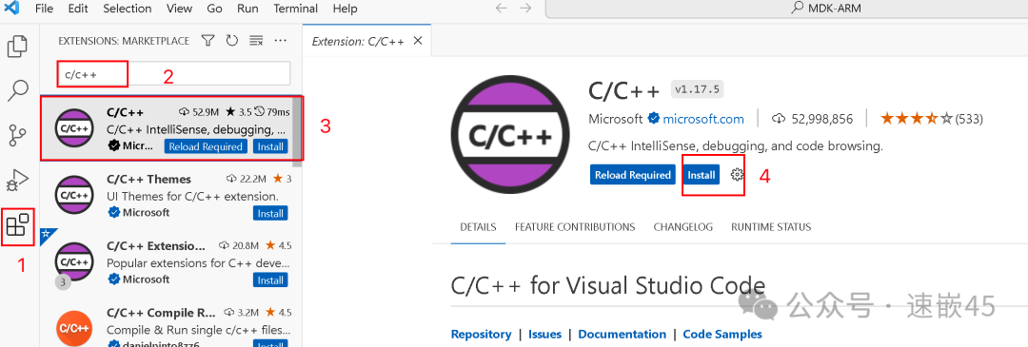Viewport: 1028px width, 347px height.
Task: Switch to the RUNTIME STATUS tab
Action: [771, 227]
